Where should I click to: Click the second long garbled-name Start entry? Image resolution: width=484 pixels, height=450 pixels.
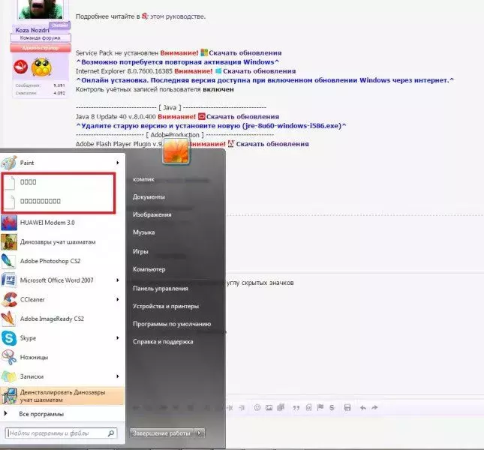point(59,201)
